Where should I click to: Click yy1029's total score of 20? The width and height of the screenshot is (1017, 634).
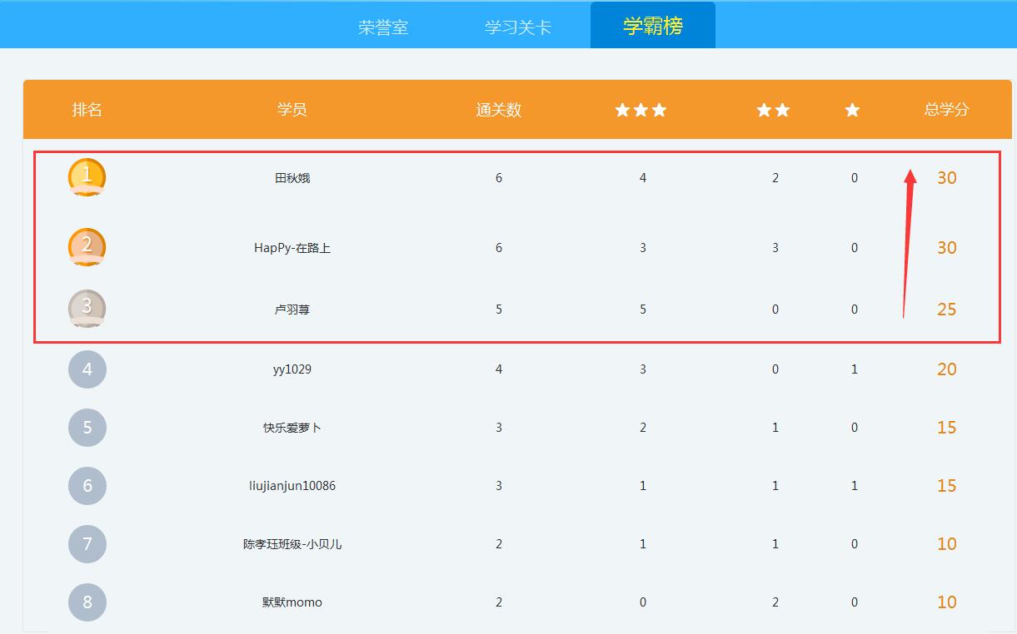click(x=946, y=369)
